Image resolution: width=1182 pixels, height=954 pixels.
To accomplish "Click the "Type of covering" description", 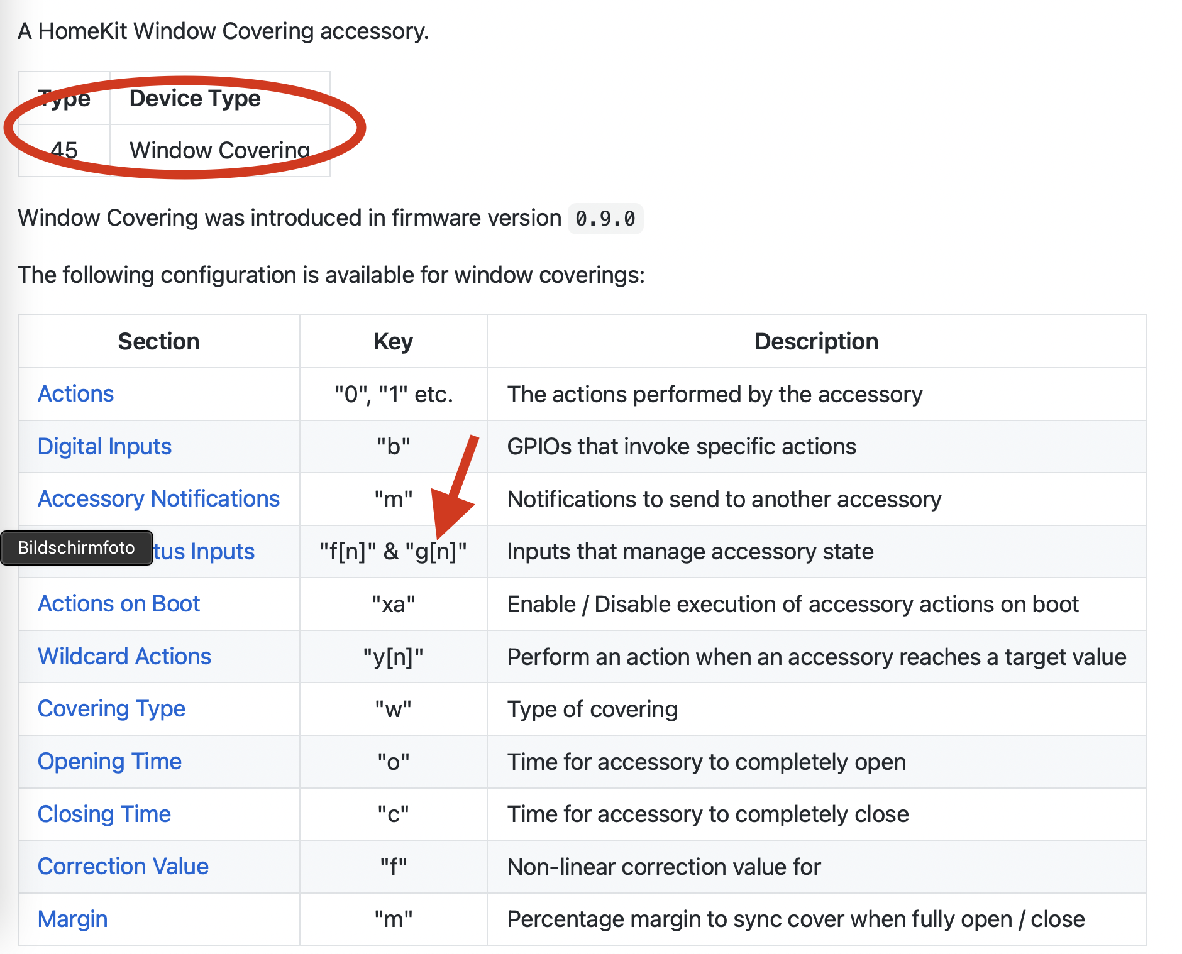I will coord(592,710).
